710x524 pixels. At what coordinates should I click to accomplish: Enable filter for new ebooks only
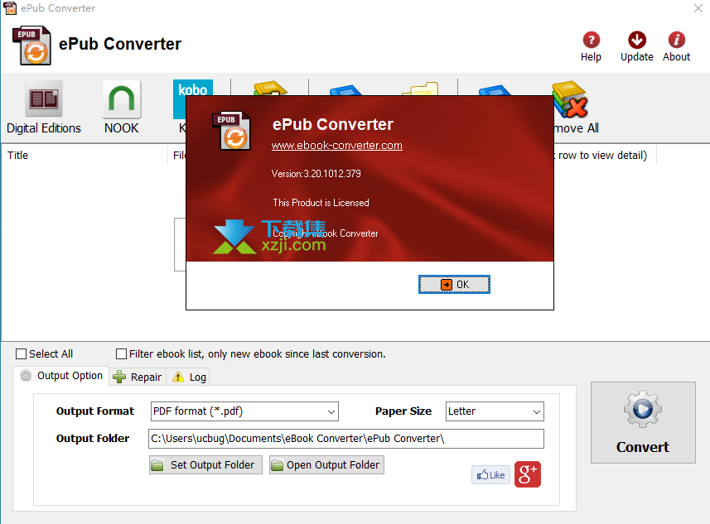pos(121,353)
